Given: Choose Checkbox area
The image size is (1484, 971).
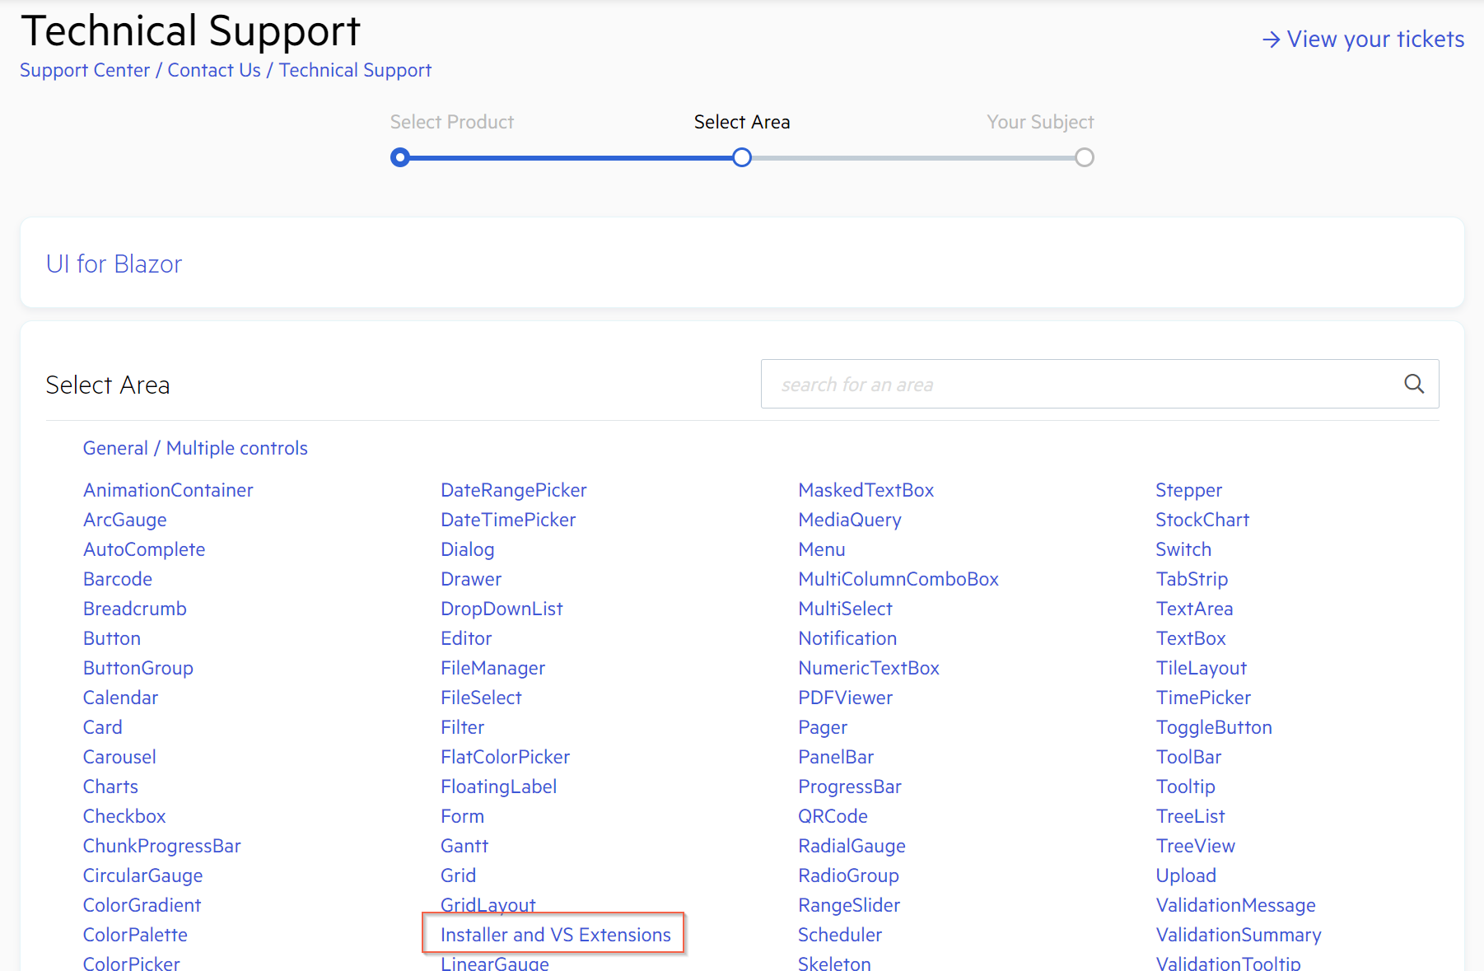Looking at the screenshot, I should [x=124, y=816].
